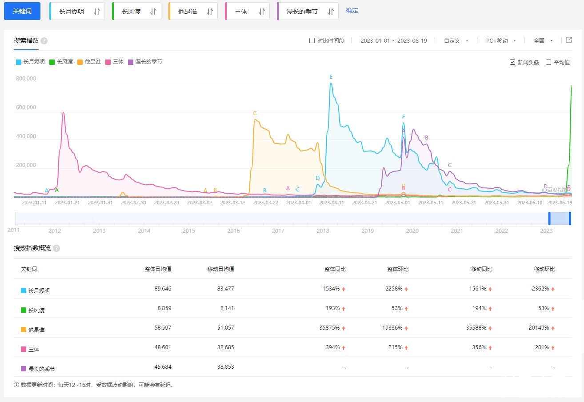Toggle 三体 legend series
Viewport: 584px width, 402px height.
tap(115, 62)
